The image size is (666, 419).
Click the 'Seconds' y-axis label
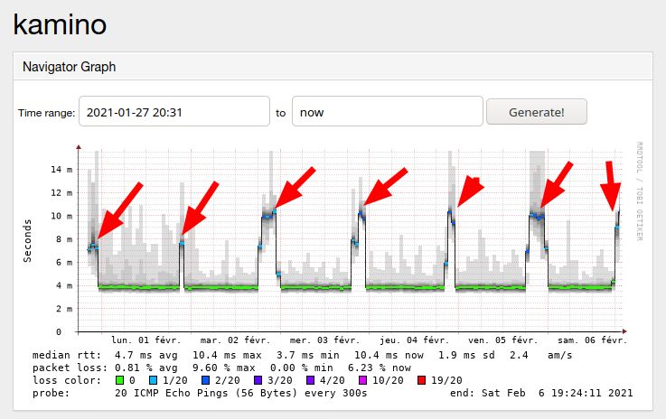pyautogui.click(x=28, y=240)
